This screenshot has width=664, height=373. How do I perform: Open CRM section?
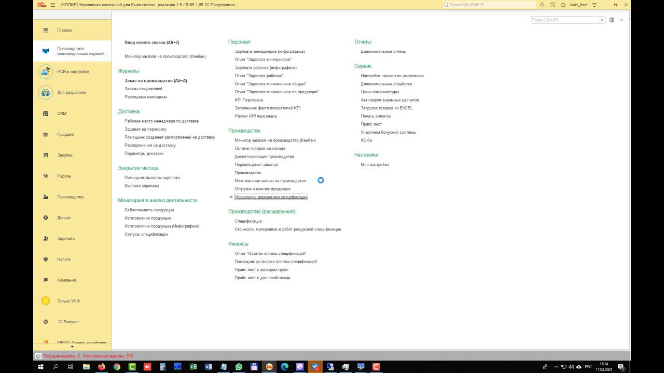(73, 113)
